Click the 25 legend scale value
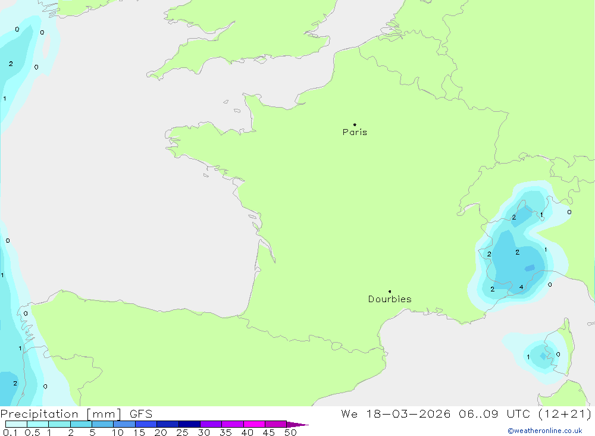Screen dimensions: 595x436 tap(183, 432)
